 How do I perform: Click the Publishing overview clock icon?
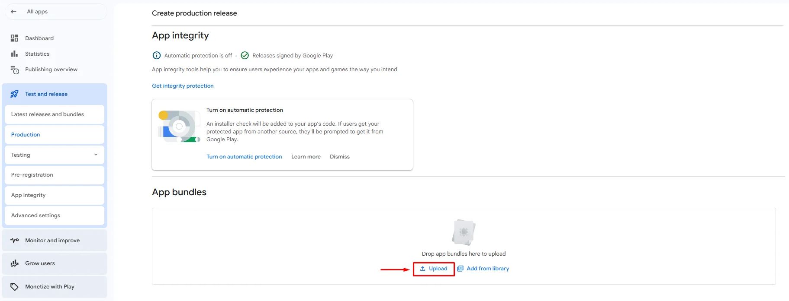[15, 70]
